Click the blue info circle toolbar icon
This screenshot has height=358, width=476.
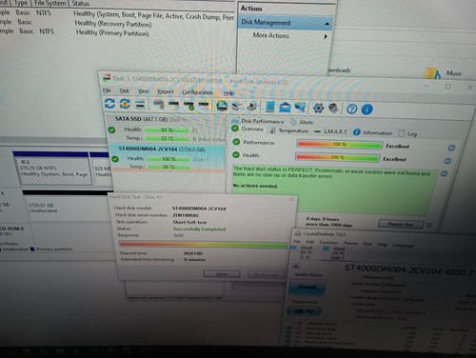click(367, 109)
